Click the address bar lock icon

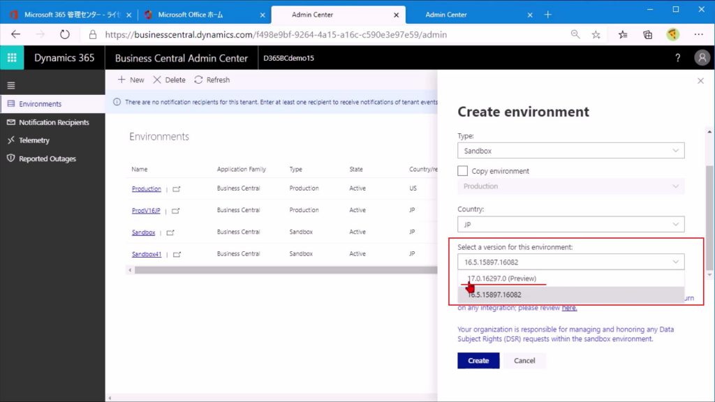pyautogui.click(x=93, y=35)
